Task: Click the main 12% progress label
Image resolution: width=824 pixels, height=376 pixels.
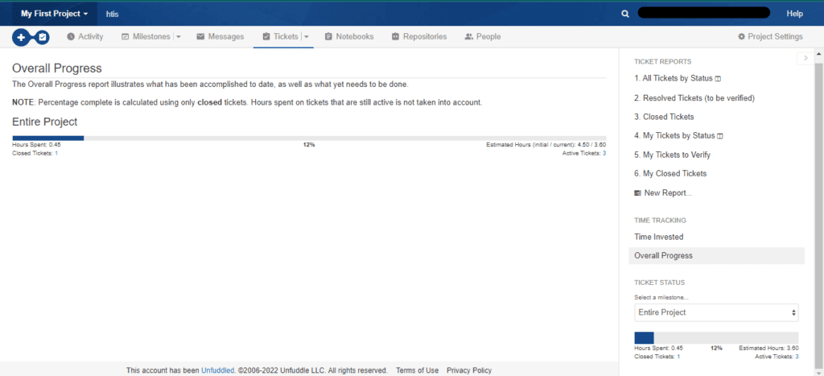Action: tap(309, 145)
